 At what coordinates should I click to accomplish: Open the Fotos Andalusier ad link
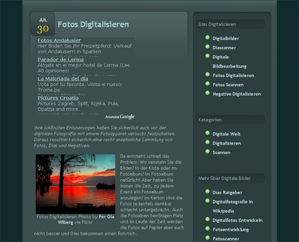(59, 41)
